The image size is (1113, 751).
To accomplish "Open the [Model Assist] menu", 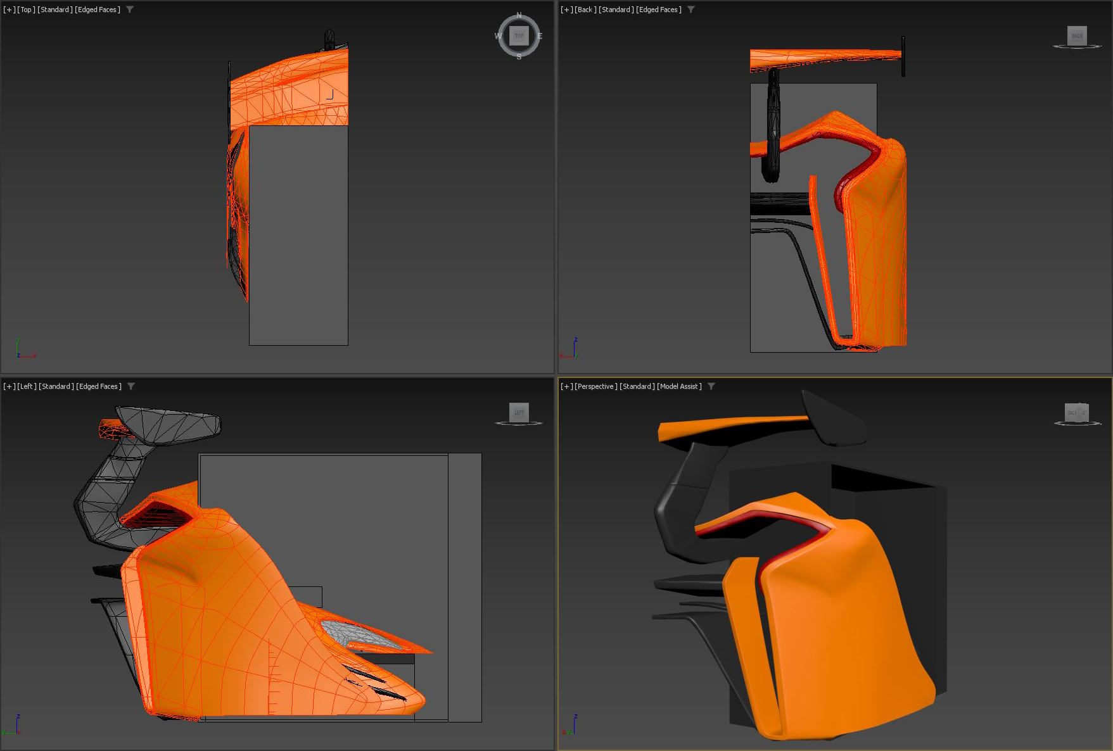I will point(679,386).
